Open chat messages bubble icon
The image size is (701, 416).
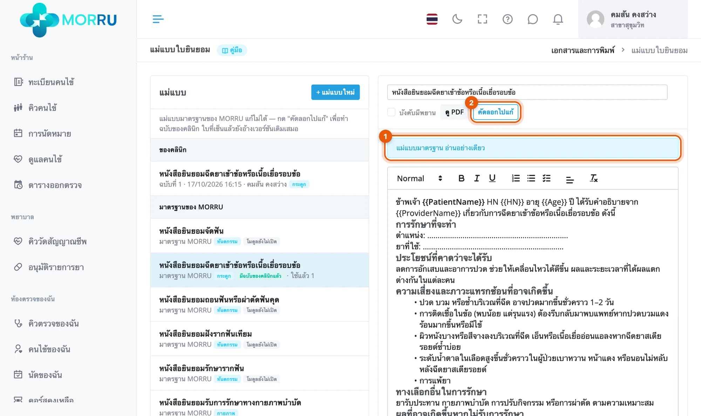532,19
